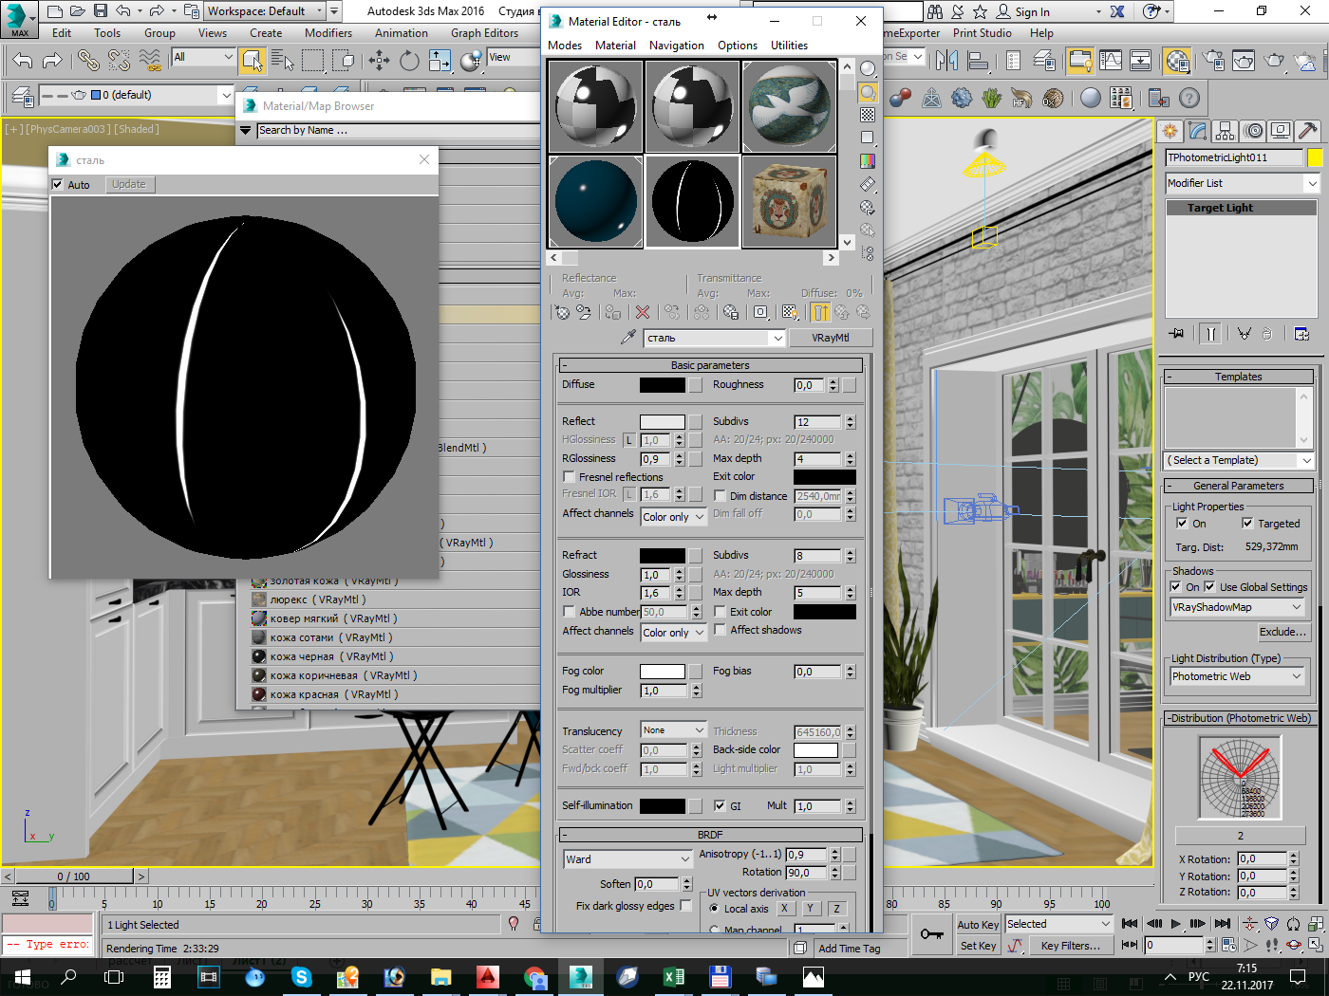The image size is (1329, 996).
Task: Click the Select and Rotate tool
Action: [409, 61]
